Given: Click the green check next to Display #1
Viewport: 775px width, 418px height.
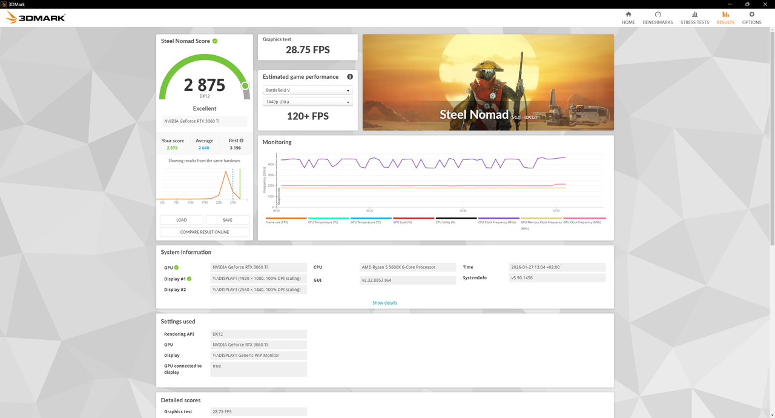Looking at the screenshot, I should click(x=190, y=279).
